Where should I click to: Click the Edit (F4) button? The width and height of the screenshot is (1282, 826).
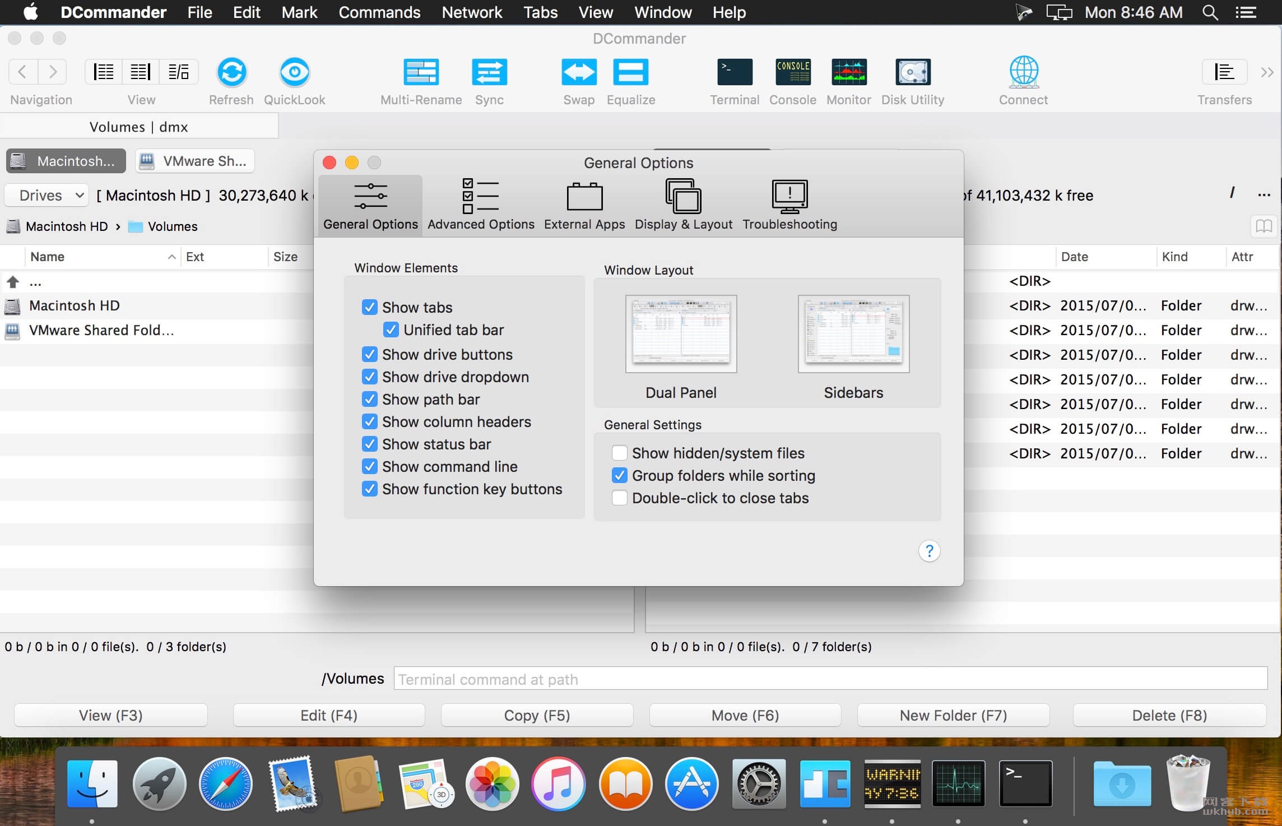[x=329, y=715]
